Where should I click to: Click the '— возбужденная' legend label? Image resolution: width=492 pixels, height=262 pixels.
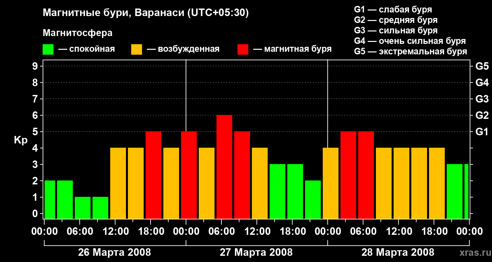click(183, 49)
